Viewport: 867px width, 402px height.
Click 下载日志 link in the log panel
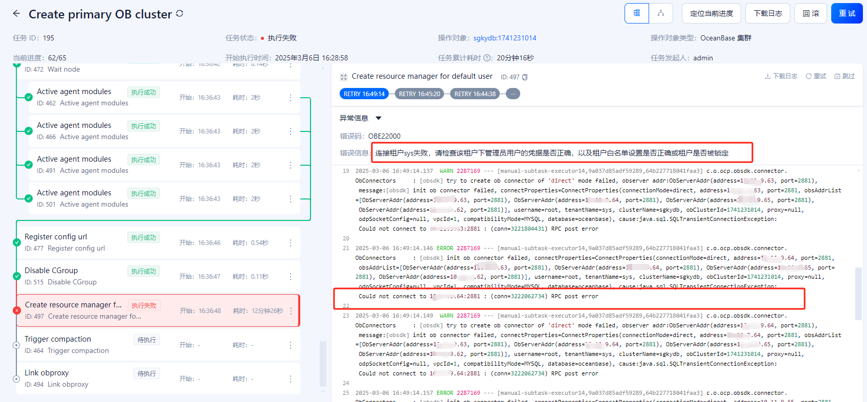point(781,76)
